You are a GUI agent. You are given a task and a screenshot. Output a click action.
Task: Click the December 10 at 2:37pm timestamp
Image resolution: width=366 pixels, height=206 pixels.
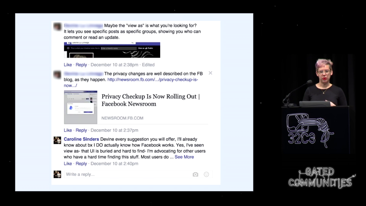(x=114, y=130)
